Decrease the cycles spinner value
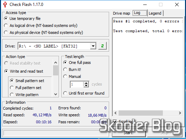The height and width of the screenshot is (139, 186). [86, 86]
